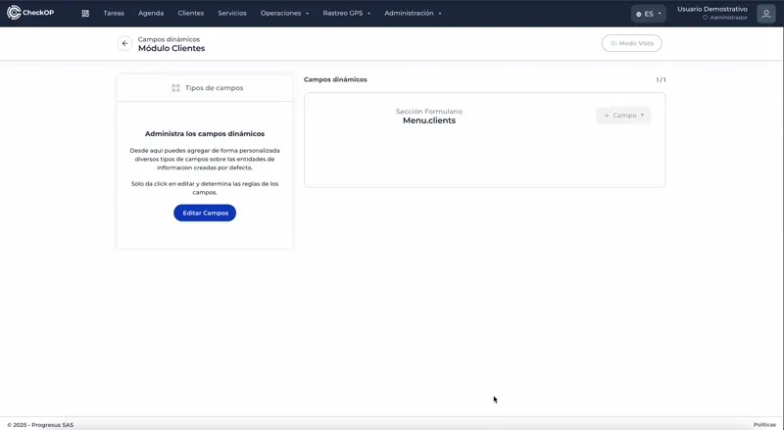Select the Tipos de campos tab header
784x430 pixels.
(205, 88)
